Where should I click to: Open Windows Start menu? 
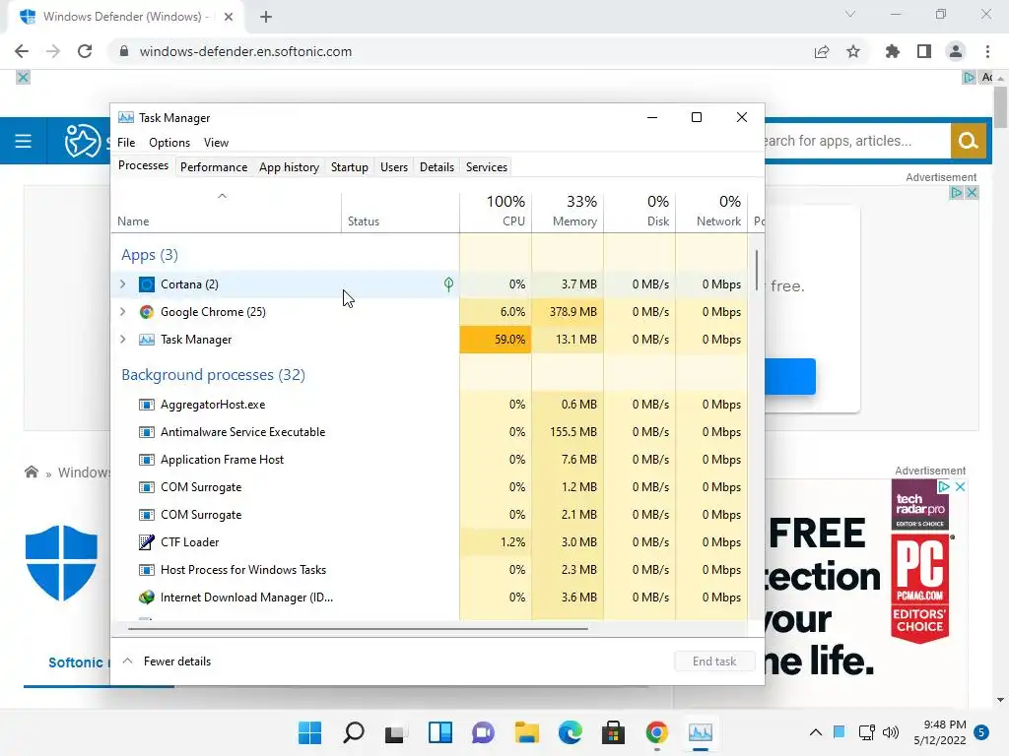[310, 732]
